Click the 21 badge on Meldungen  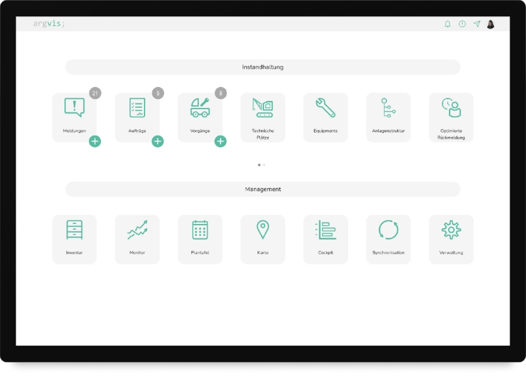click(x=95, y=93)
